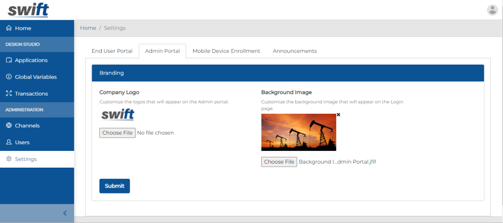Image resolution: width=503 pixels, height=223 pixels.
Task: Open the Mobile Device Enrollment tab
Action: (x=226, y=51)
